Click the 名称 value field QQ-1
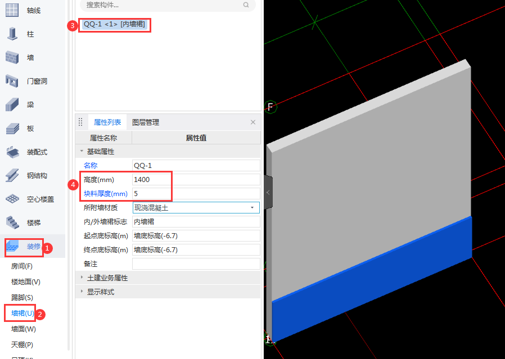This screenshot has width=505, height=359. click(196, 165)
